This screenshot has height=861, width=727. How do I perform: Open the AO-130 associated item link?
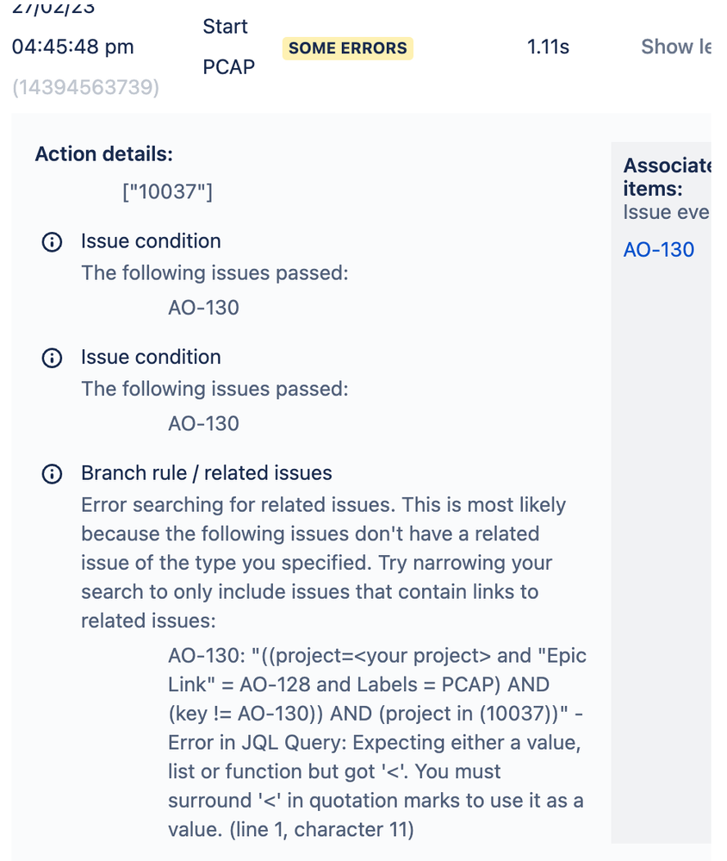(x=658, y=250)
